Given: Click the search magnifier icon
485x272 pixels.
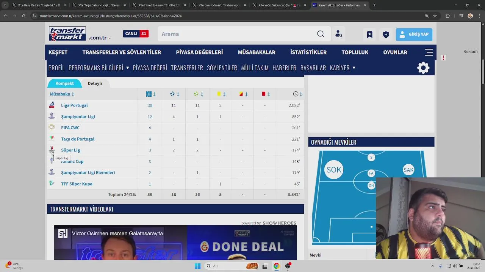Looking at the screenshot, I should tap(321, 34).
